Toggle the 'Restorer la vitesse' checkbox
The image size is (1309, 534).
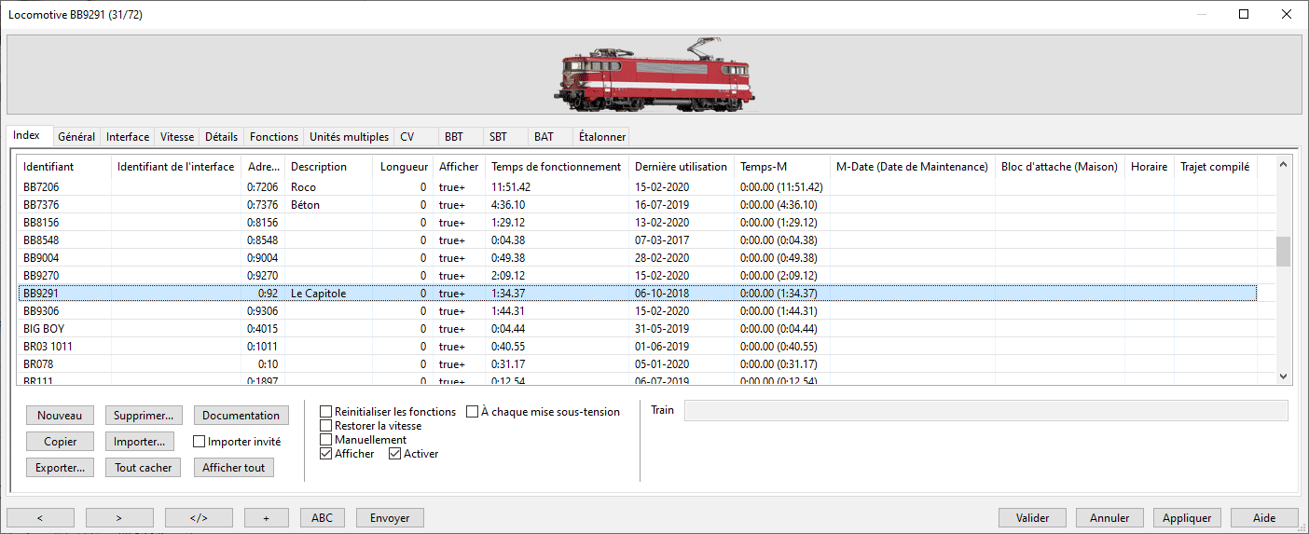tap(326, 426)
